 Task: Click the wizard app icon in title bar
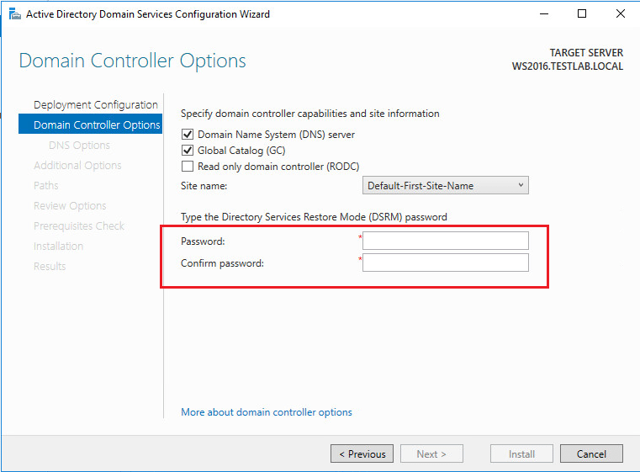[13, 14]
